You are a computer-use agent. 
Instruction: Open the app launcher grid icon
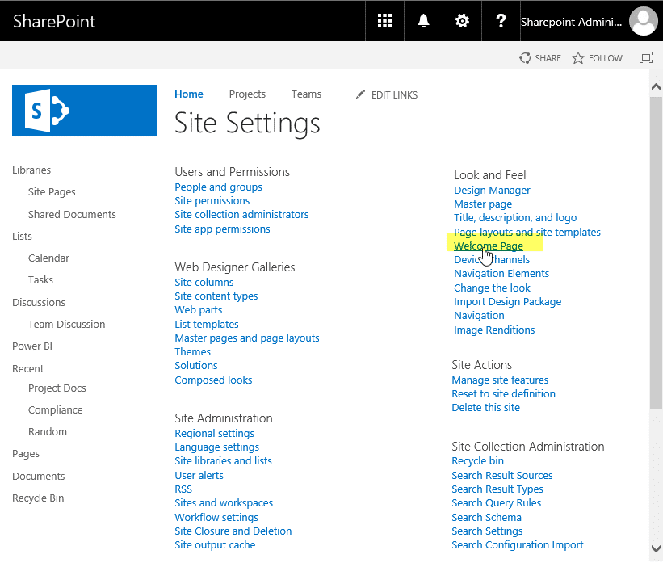[x=385, y=21]
